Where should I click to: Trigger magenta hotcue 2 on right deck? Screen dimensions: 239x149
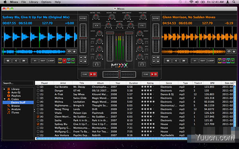pos(224,61)
